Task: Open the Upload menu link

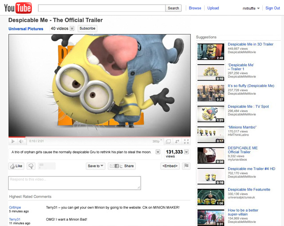Action: 213,8
